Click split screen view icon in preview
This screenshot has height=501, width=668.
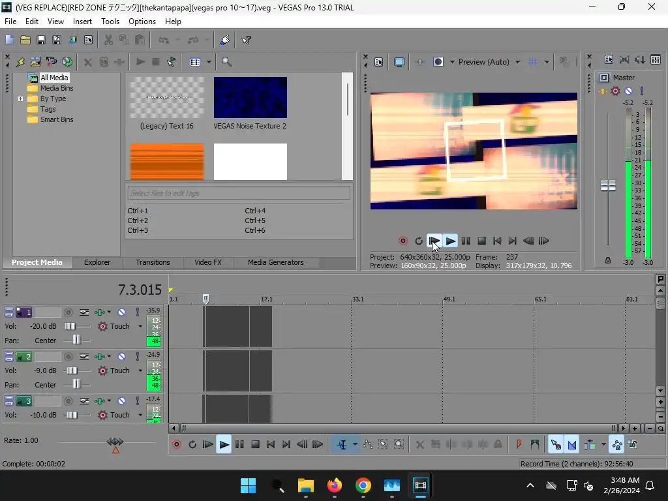click(438, 62)
